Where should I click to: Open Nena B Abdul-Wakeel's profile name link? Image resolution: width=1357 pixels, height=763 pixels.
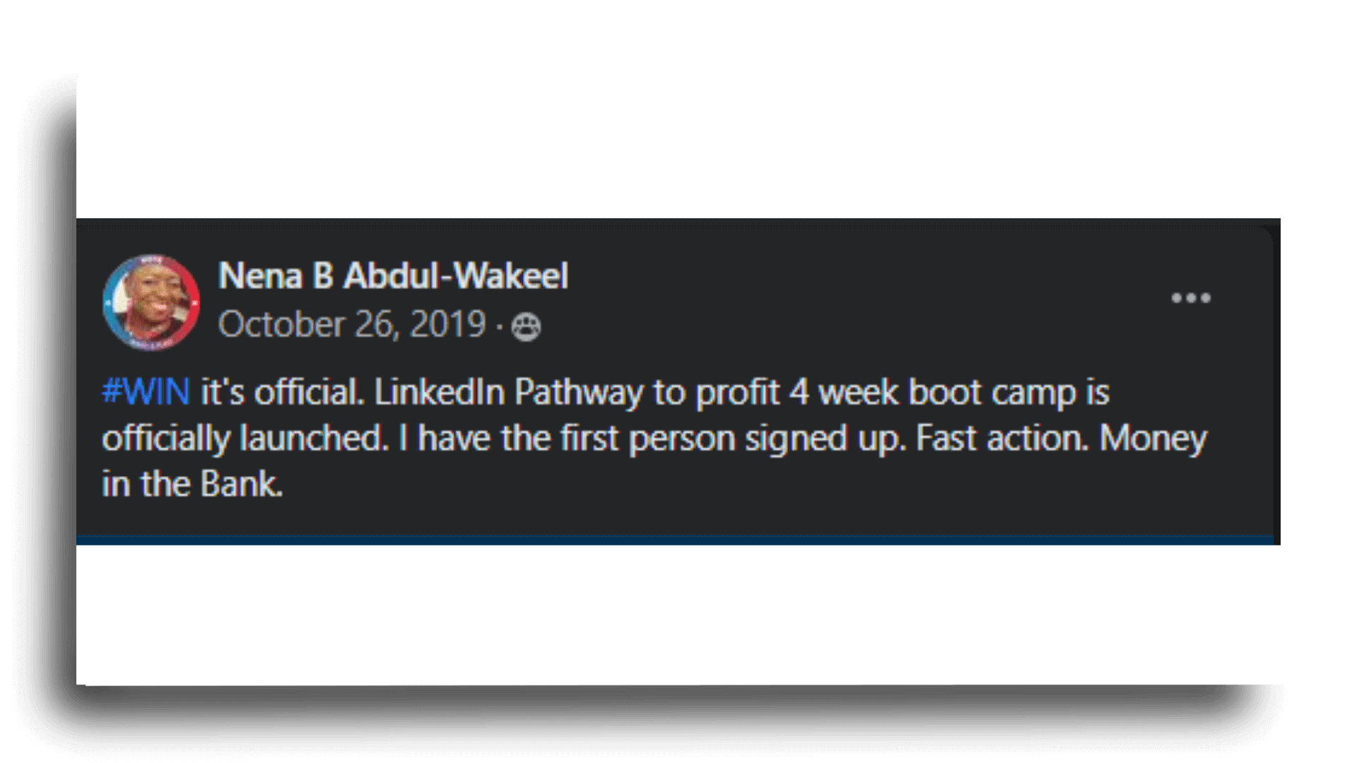click(x=393, y=276)
